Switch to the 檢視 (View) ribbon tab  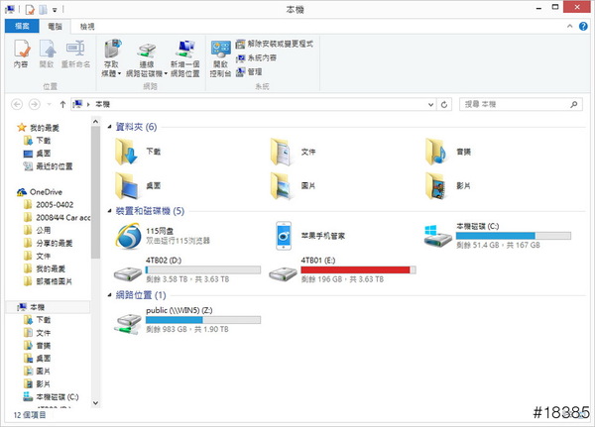(x=87, y=26)
